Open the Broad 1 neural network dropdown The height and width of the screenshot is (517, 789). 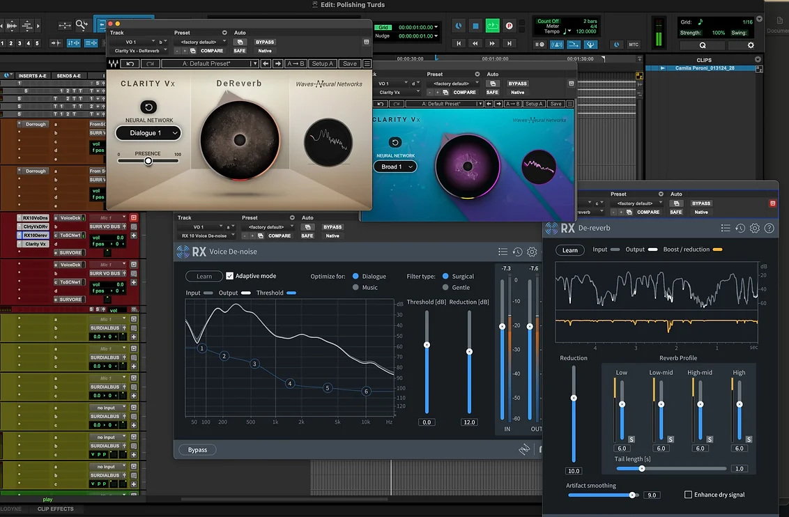pos(395,167)
